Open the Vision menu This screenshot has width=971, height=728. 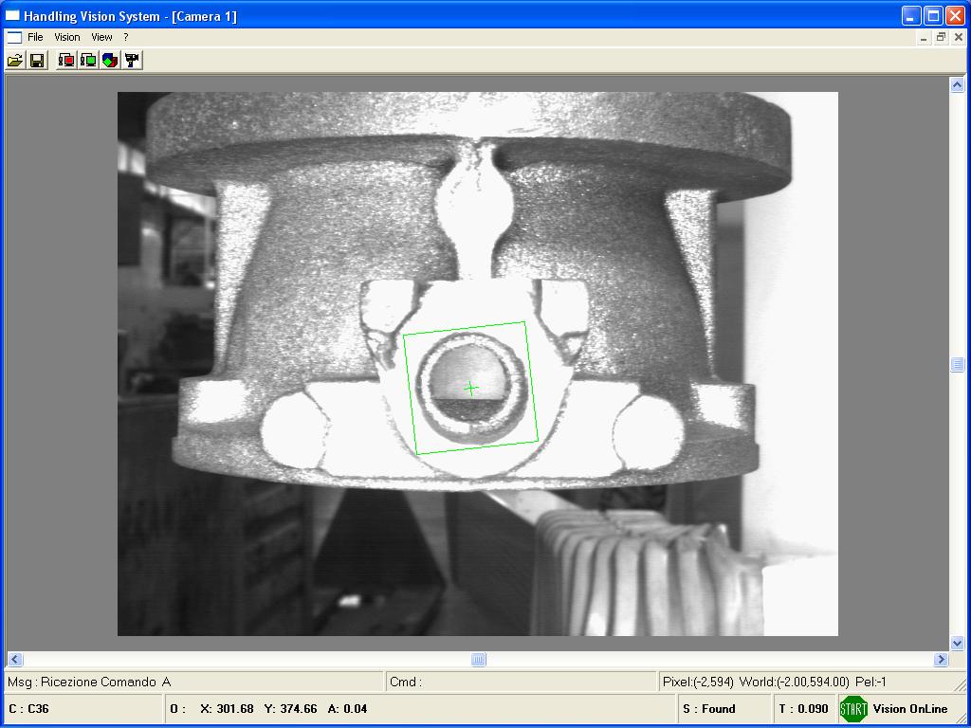tap(67, 37)
